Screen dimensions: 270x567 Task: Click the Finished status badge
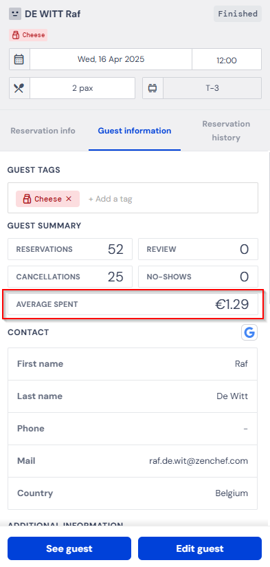click(238, 14)
